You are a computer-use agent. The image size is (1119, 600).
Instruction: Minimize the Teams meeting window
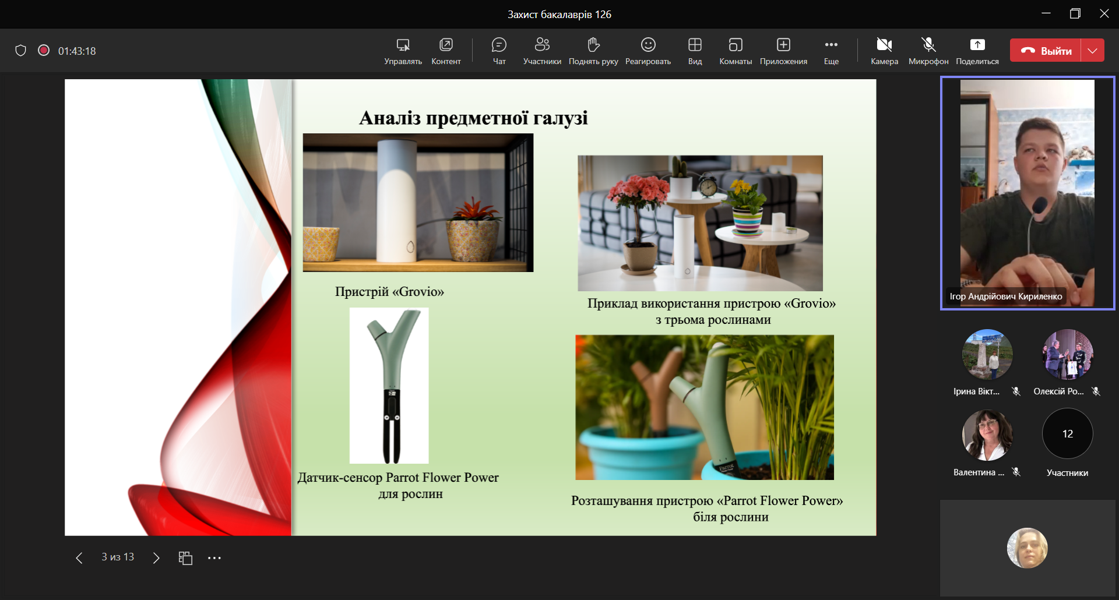pos(1046,13)
